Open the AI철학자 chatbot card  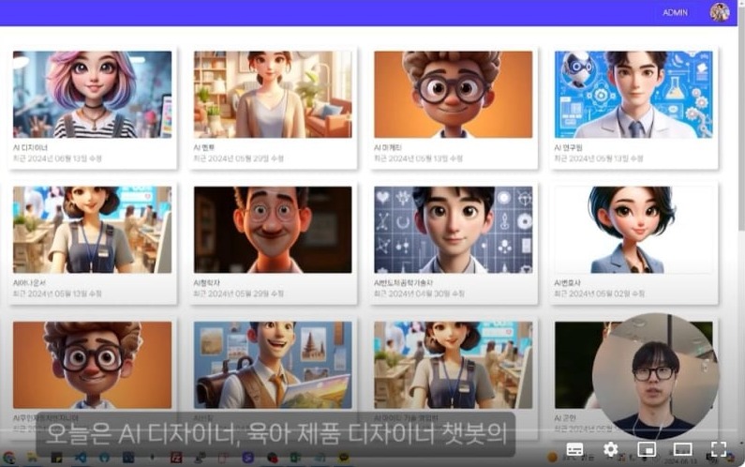click(x=273, y=230)
